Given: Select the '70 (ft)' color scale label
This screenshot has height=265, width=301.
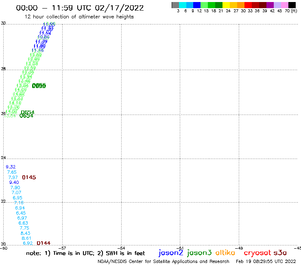Looking at the screenshot, I should tap(291, 11).
